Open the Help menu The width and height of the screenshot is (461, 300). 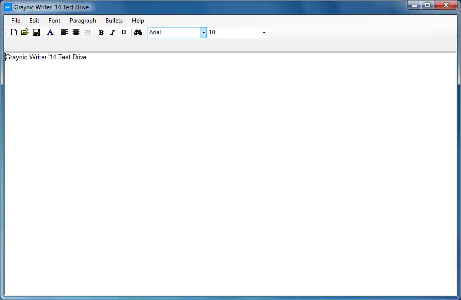tap(138, 21)
